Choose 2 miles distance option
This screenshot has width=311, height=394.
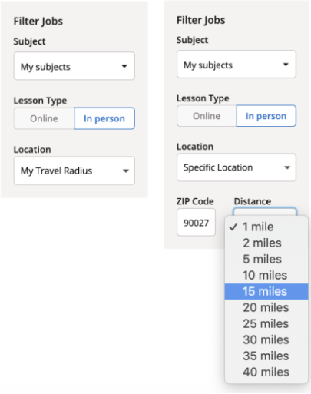(x=266, y=243)
